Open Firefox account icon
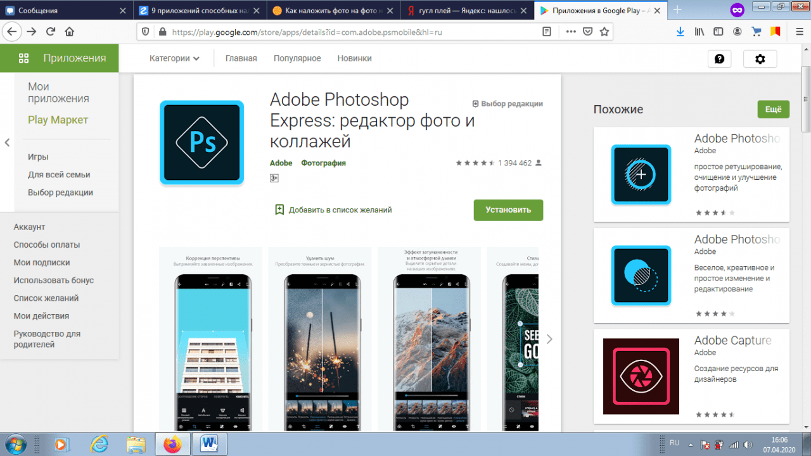 point(738,32)
